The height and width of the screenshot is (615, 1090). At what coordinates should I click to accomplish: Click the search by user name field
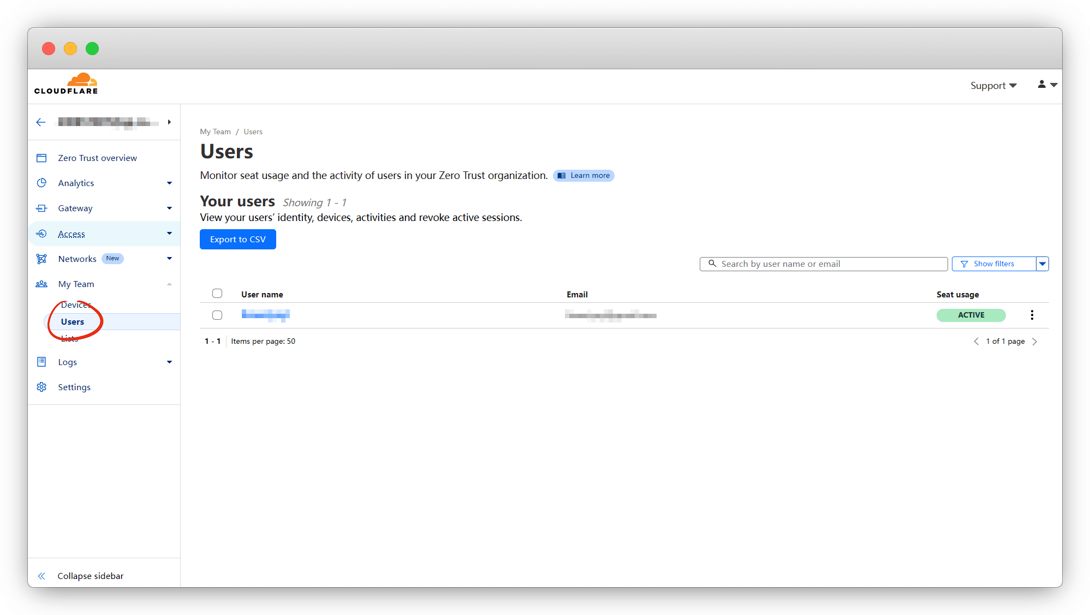824,264
